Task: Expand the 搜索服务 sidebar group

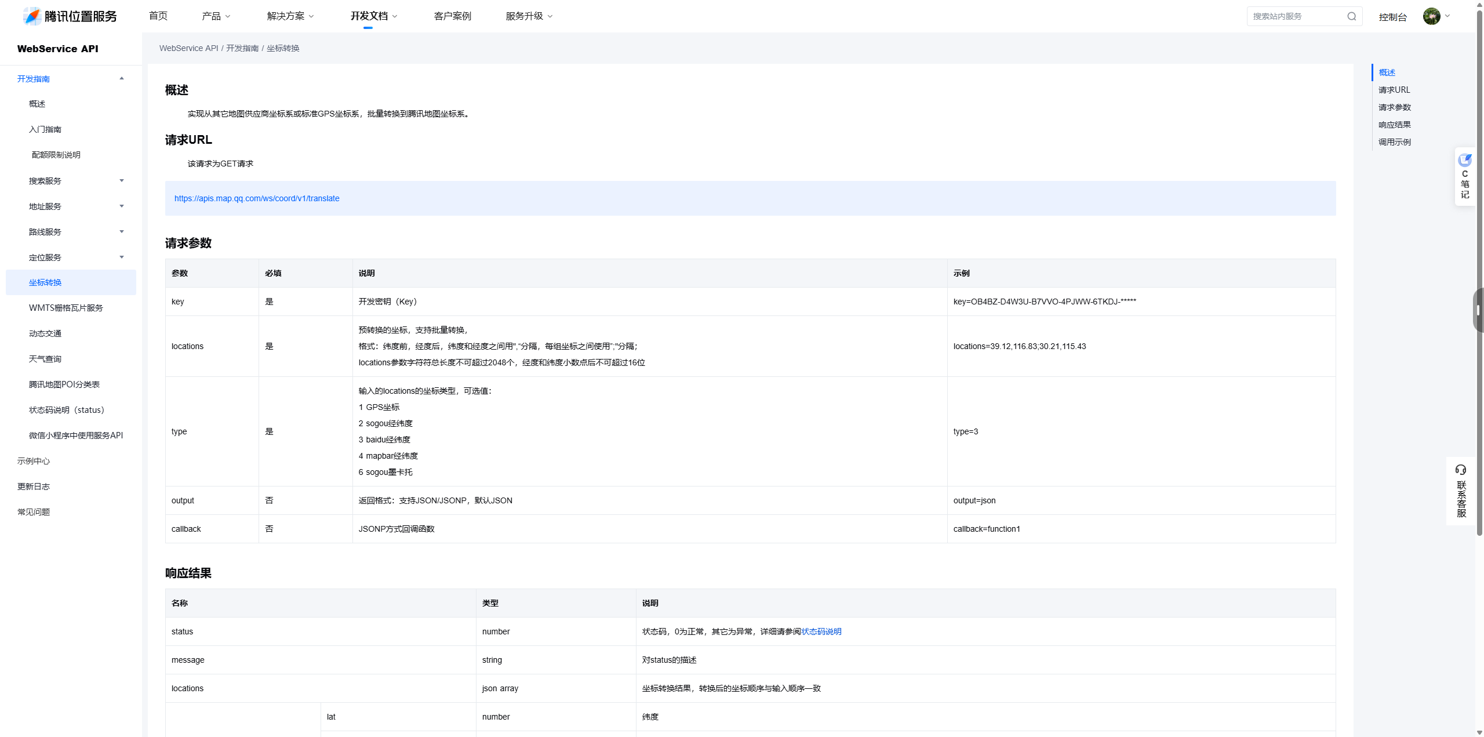Action: pos(122,181)
